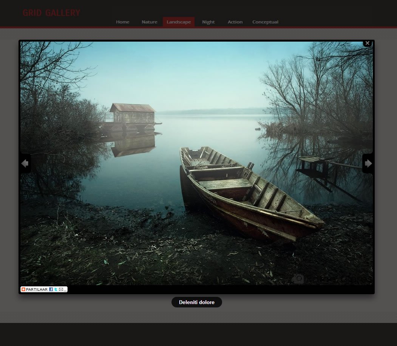Open the Conceptual gallery menu item
This screenshot has width=397, height=346.
[265, 22]
